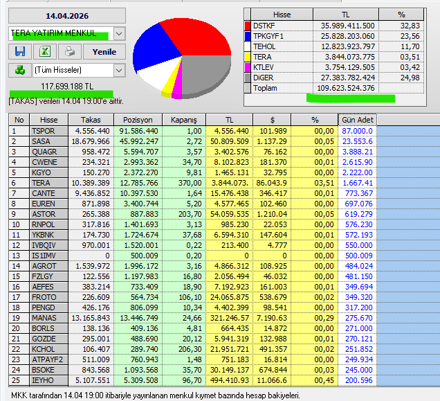Image resolution: width=440 pixels, height=401 pixels.
Task: Select the YKBNK stock cell
Action: [49, 235]
